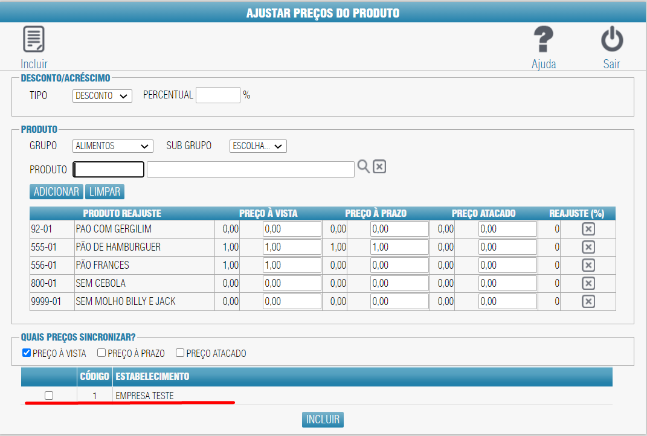Remove SEM MOLHO BILLY E JACK row
This screenshot has width=647, height=436.
tap(588, 301)
